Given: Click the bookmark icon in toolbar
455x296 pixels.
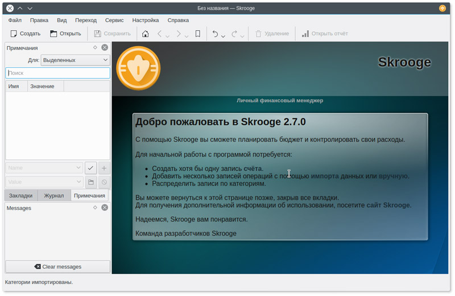Looking at the screenshot, I should (197, 34).
